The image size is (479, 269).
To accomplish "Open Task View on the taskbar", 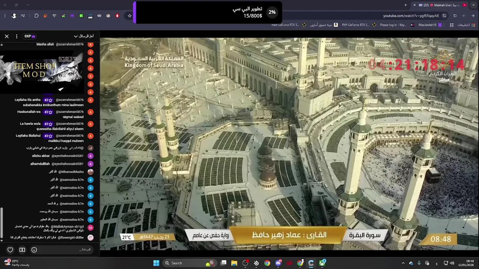I will [x=223, y=263].
